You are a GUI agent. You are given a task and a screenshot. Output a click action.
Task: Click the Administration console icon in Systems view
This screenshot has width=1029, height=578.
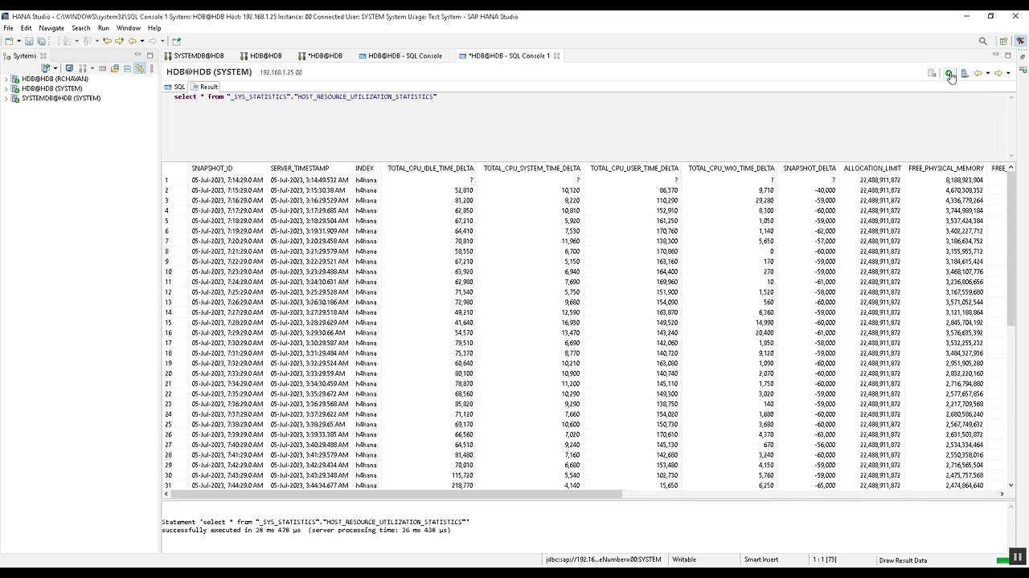click(x=69, y=68)
